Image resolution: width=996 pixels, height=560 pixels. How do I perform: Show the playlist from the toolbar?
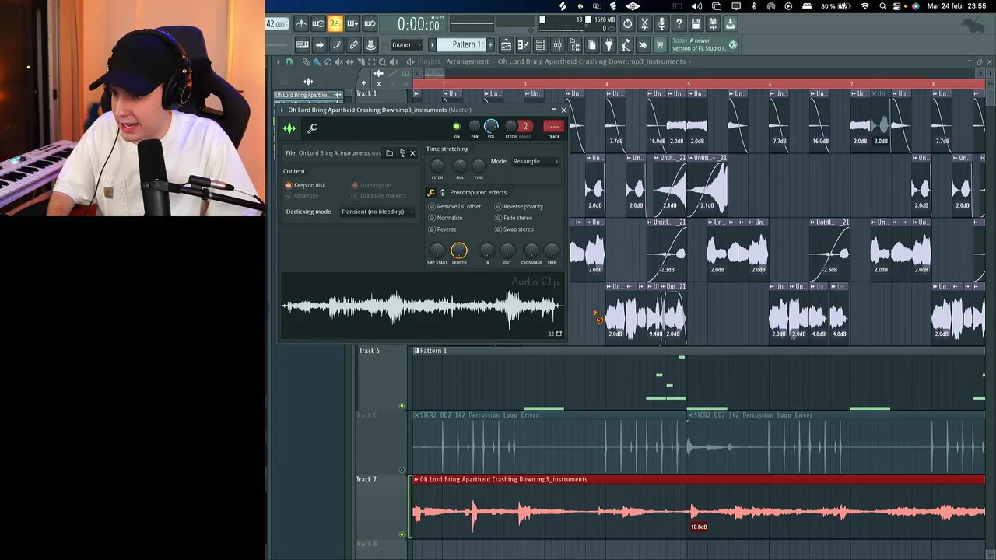tap(506, 44)
